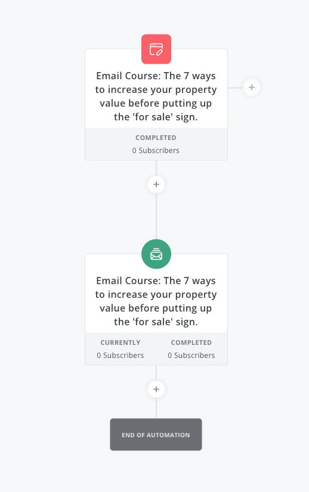Open the top Email Course form card title
The height and width of the screenshot is (492, 309).
tap(156, 96)
